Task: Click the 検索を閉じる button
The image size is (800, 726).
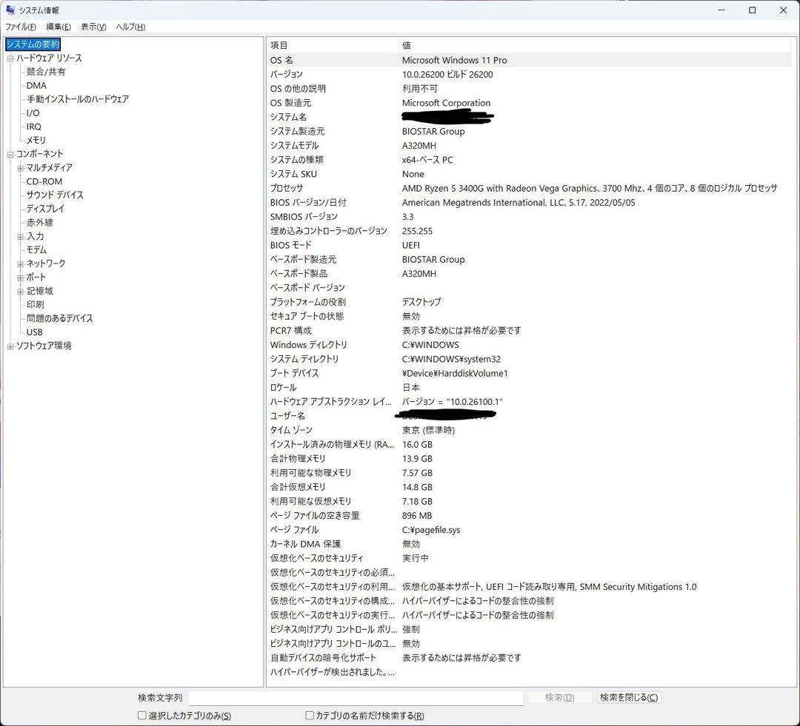Action: (628, 697)
